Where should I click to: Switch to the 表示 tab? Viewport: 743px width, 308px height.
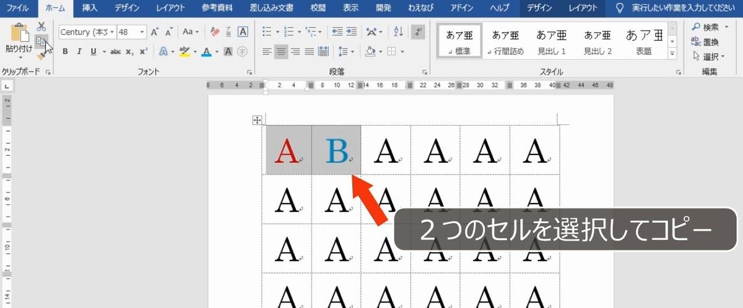pos(350,8)
